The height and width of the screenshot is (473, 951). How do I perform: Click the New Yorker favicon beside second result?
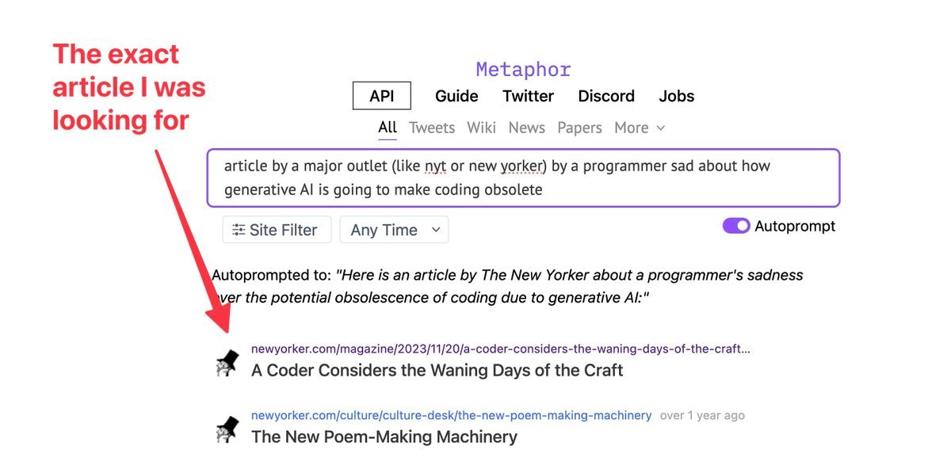[227, 429]
